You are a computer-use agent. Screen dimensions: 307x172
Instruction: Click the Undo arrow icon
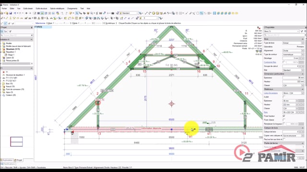[15, 13]
